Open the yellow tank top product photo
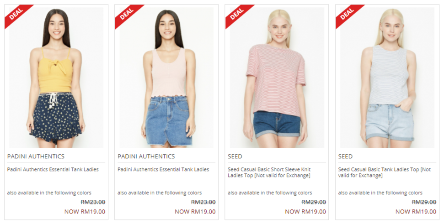Screen dimensions: 444x224 (56, 78)
